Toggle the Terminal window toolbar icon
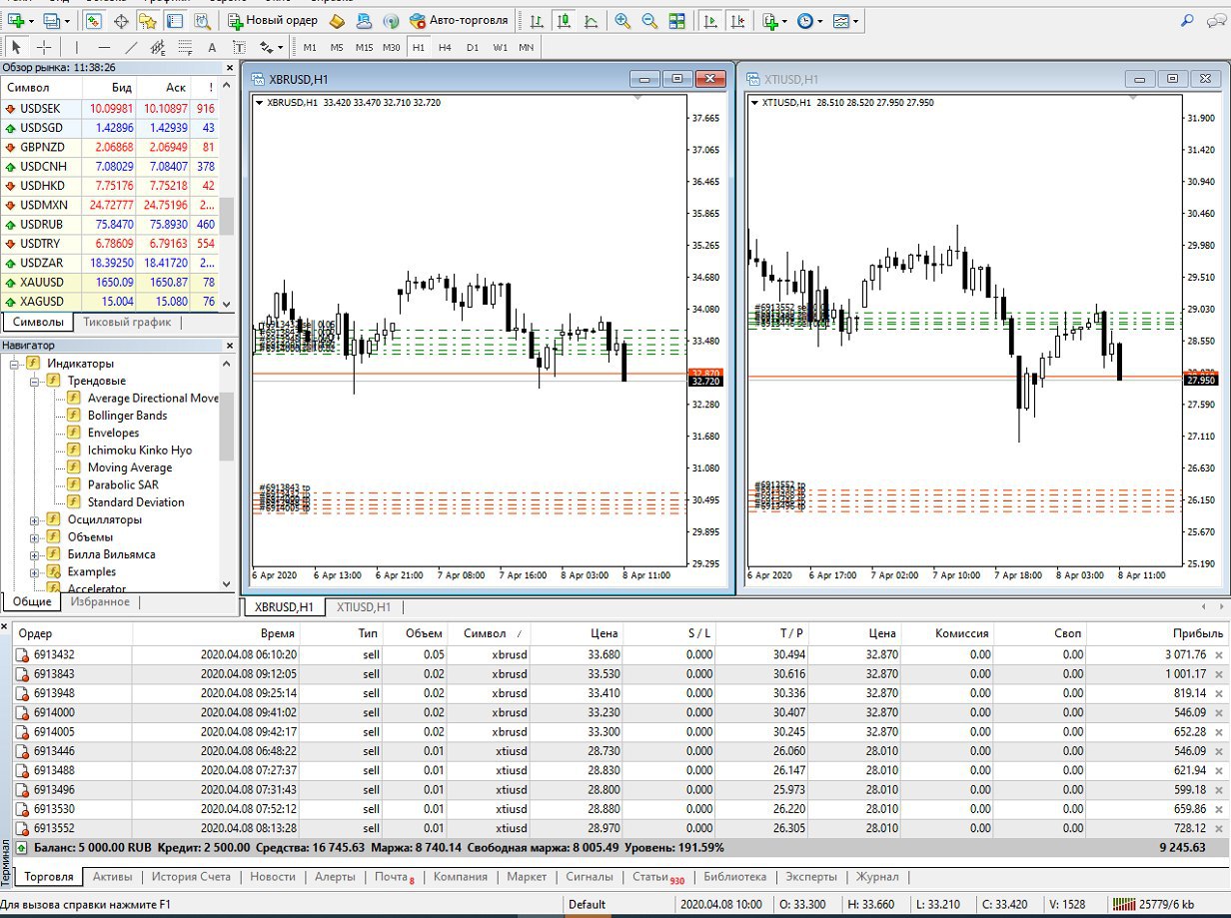 click(174, 20)
